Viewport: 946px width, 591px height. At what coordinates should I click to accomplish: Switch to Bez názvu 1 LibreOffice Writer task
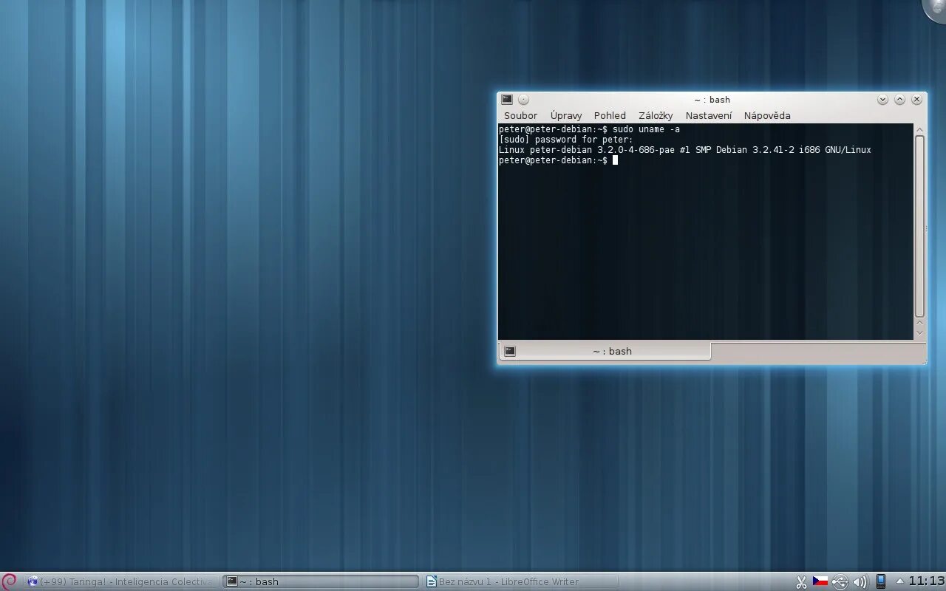pyautogui.click(x=521, y=581)
